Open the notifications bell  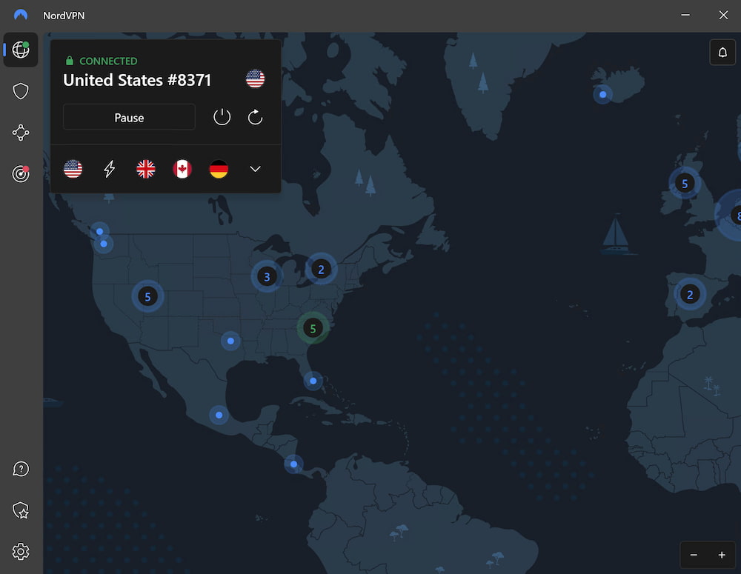point(722,52)
